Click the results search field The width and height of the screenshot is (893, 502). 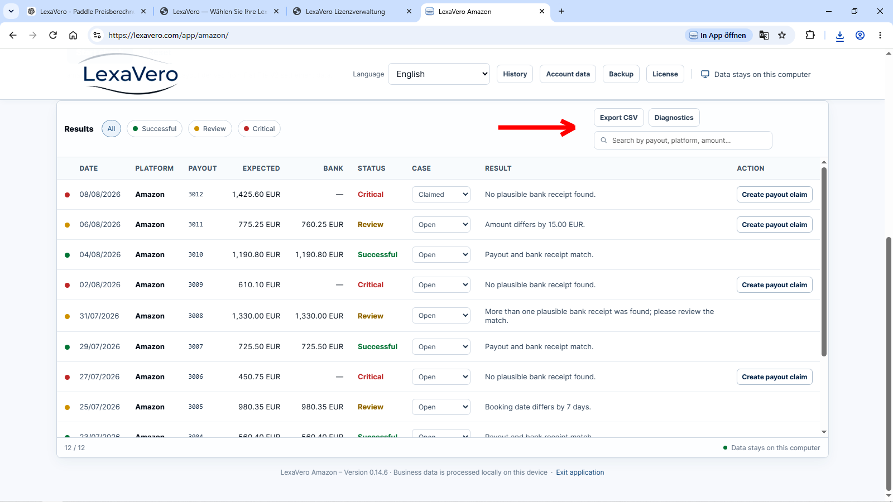pyautogui.click(x=683, y=141)
